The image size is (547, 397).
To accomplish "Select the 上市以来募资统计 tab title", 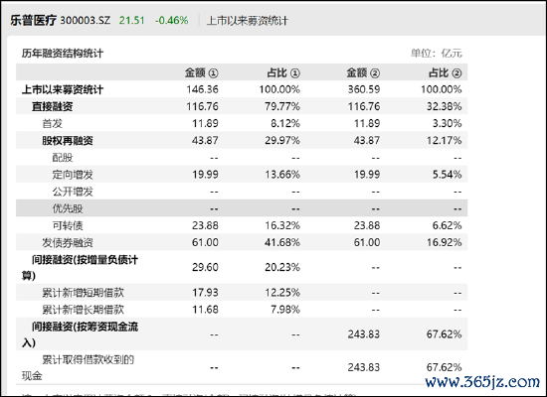I will pyautogui.click(x=247, y=21).
